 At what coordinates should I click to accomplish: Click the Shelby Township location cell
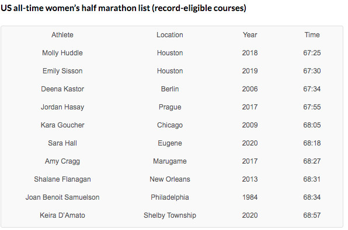[x=170, y=215]
